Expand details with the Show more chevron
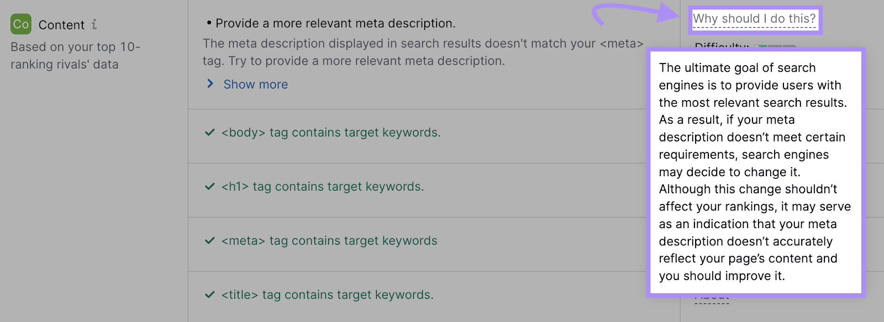Viewport: 884px width, 322px height. (210, 84)
